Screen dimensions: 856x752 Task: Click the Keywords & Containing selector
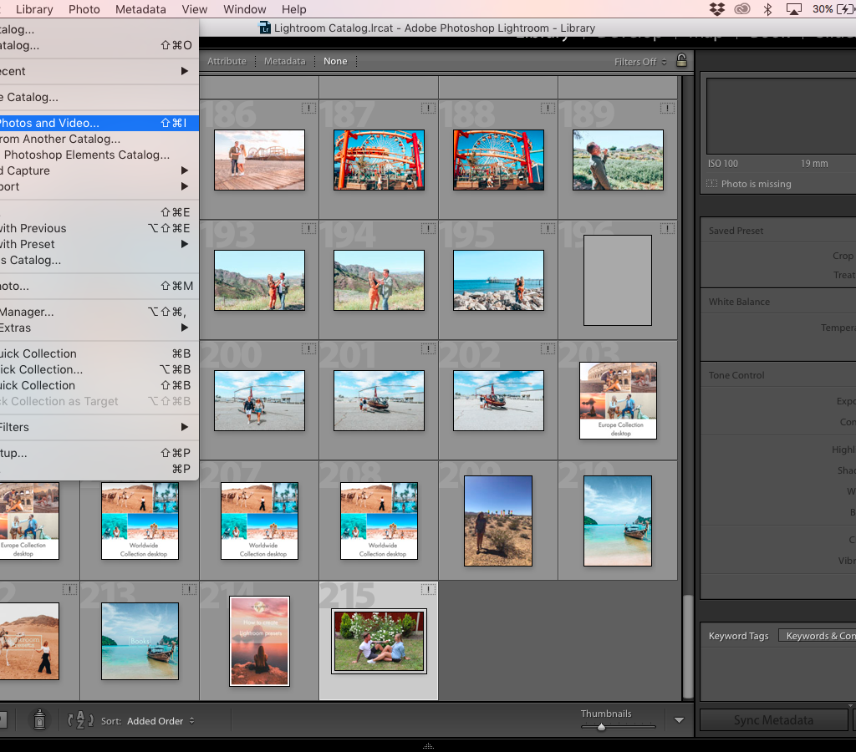(818, 635)
